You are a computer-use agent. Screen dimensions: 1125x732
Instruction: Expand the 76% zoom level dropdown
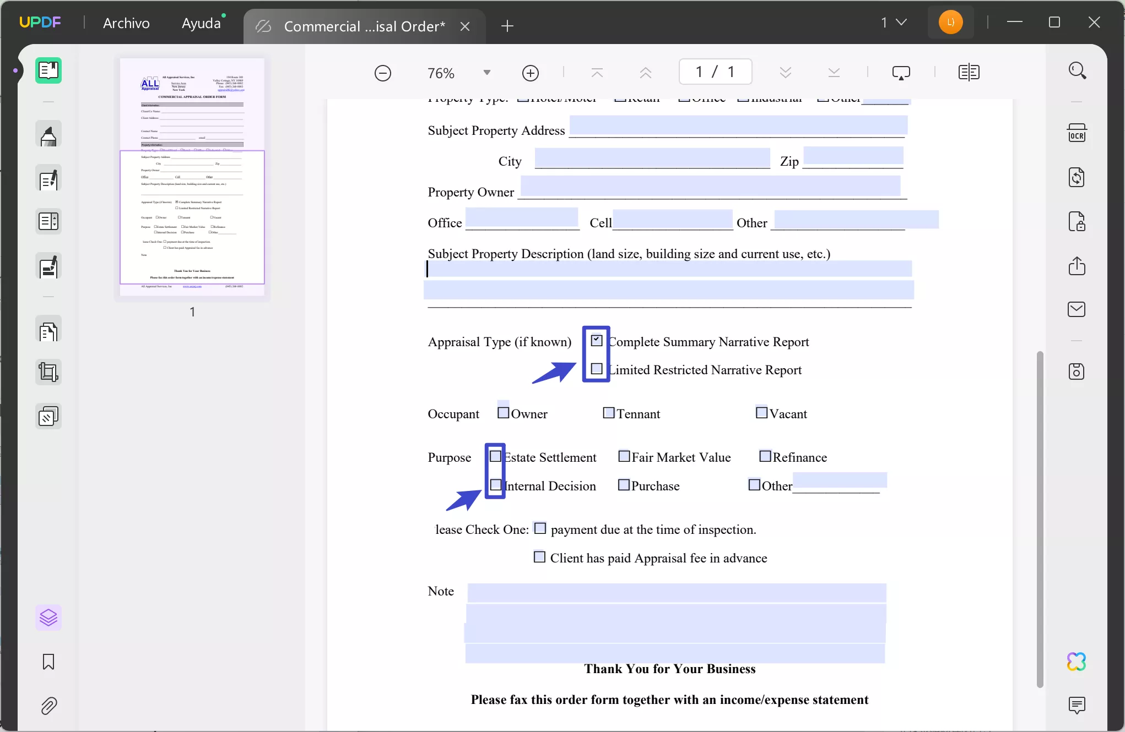pos(487,73)
